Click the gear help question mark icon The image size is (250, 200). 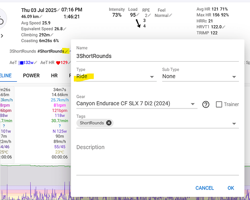206,104
